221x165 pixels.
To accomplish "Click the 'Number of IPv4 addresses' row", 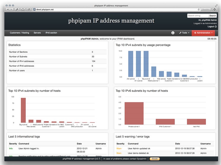I will [57, 61].
